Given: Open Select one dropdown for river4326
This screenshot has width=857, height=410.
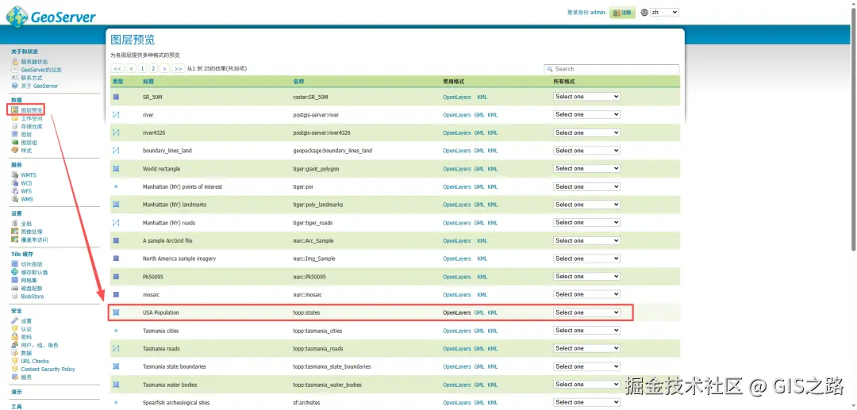Looking at the screenshot, I should click(x=586, y=132).
